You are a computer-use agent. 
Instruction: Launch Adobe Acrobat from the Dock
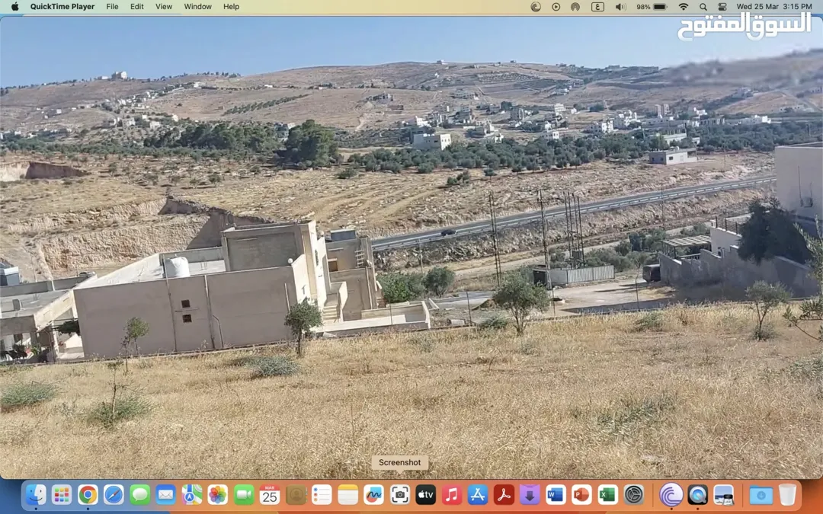504,495
